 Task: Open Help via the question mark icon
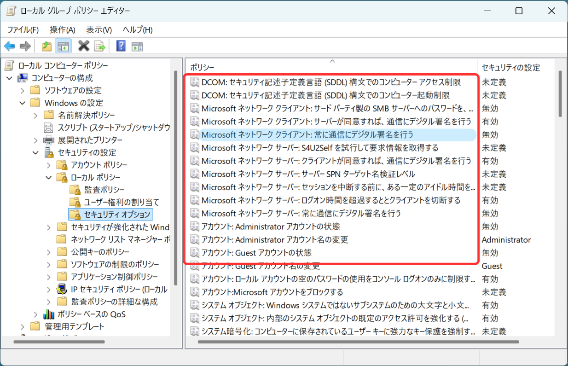click(121, 46)
